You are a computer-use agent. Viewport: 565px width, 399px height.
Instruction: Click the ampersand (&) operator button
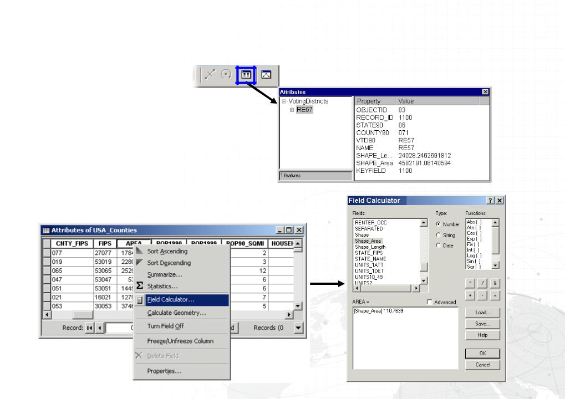tap(495, 283)
